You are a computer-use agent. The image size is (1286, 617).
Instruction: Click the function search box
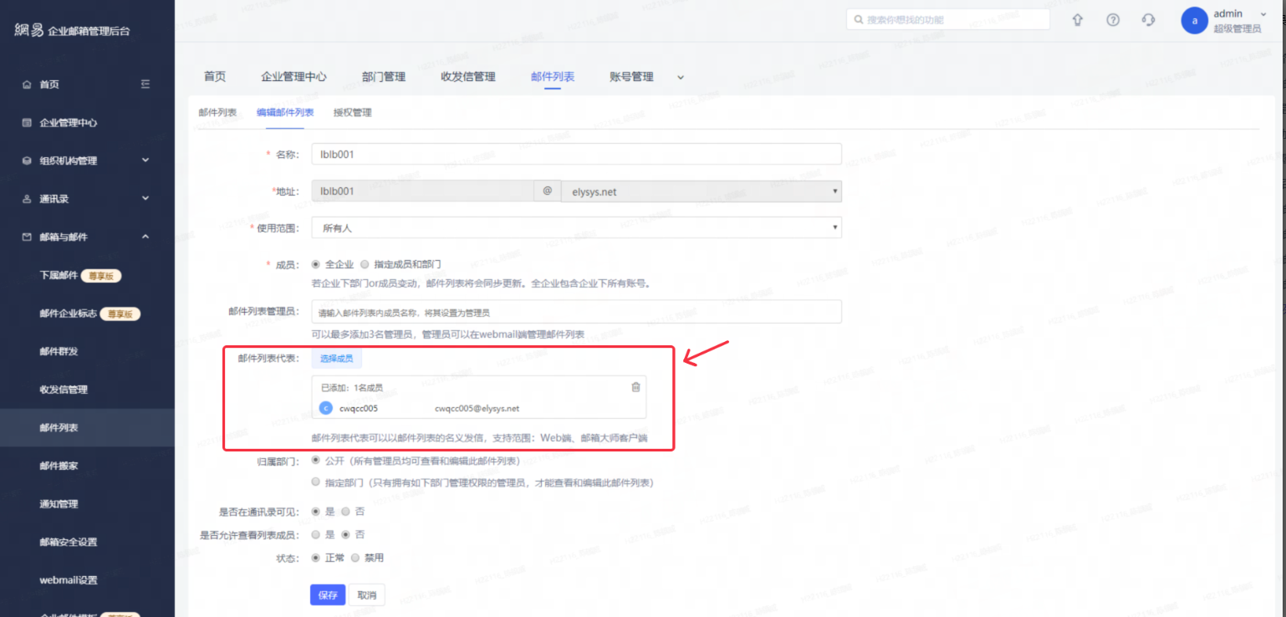coord(947,20)
